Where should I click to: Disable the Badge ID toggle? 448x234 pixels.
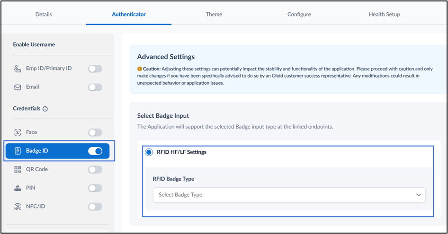tap(95, 151)
